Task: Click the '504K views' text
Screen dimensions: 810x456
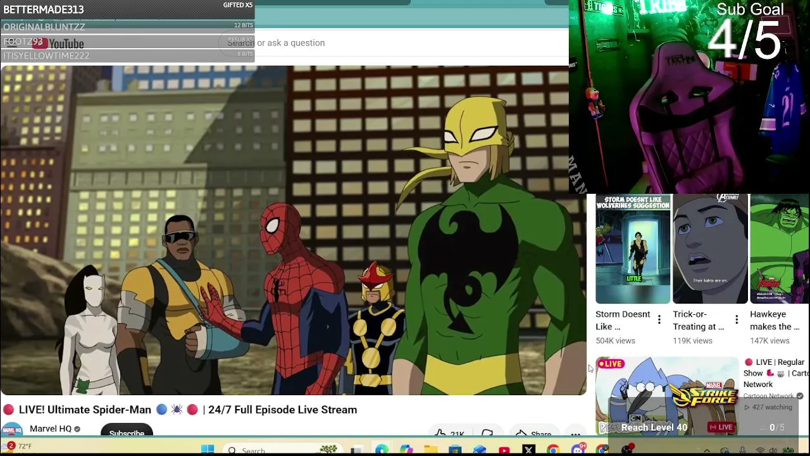Action: click(x=615, y=341)
